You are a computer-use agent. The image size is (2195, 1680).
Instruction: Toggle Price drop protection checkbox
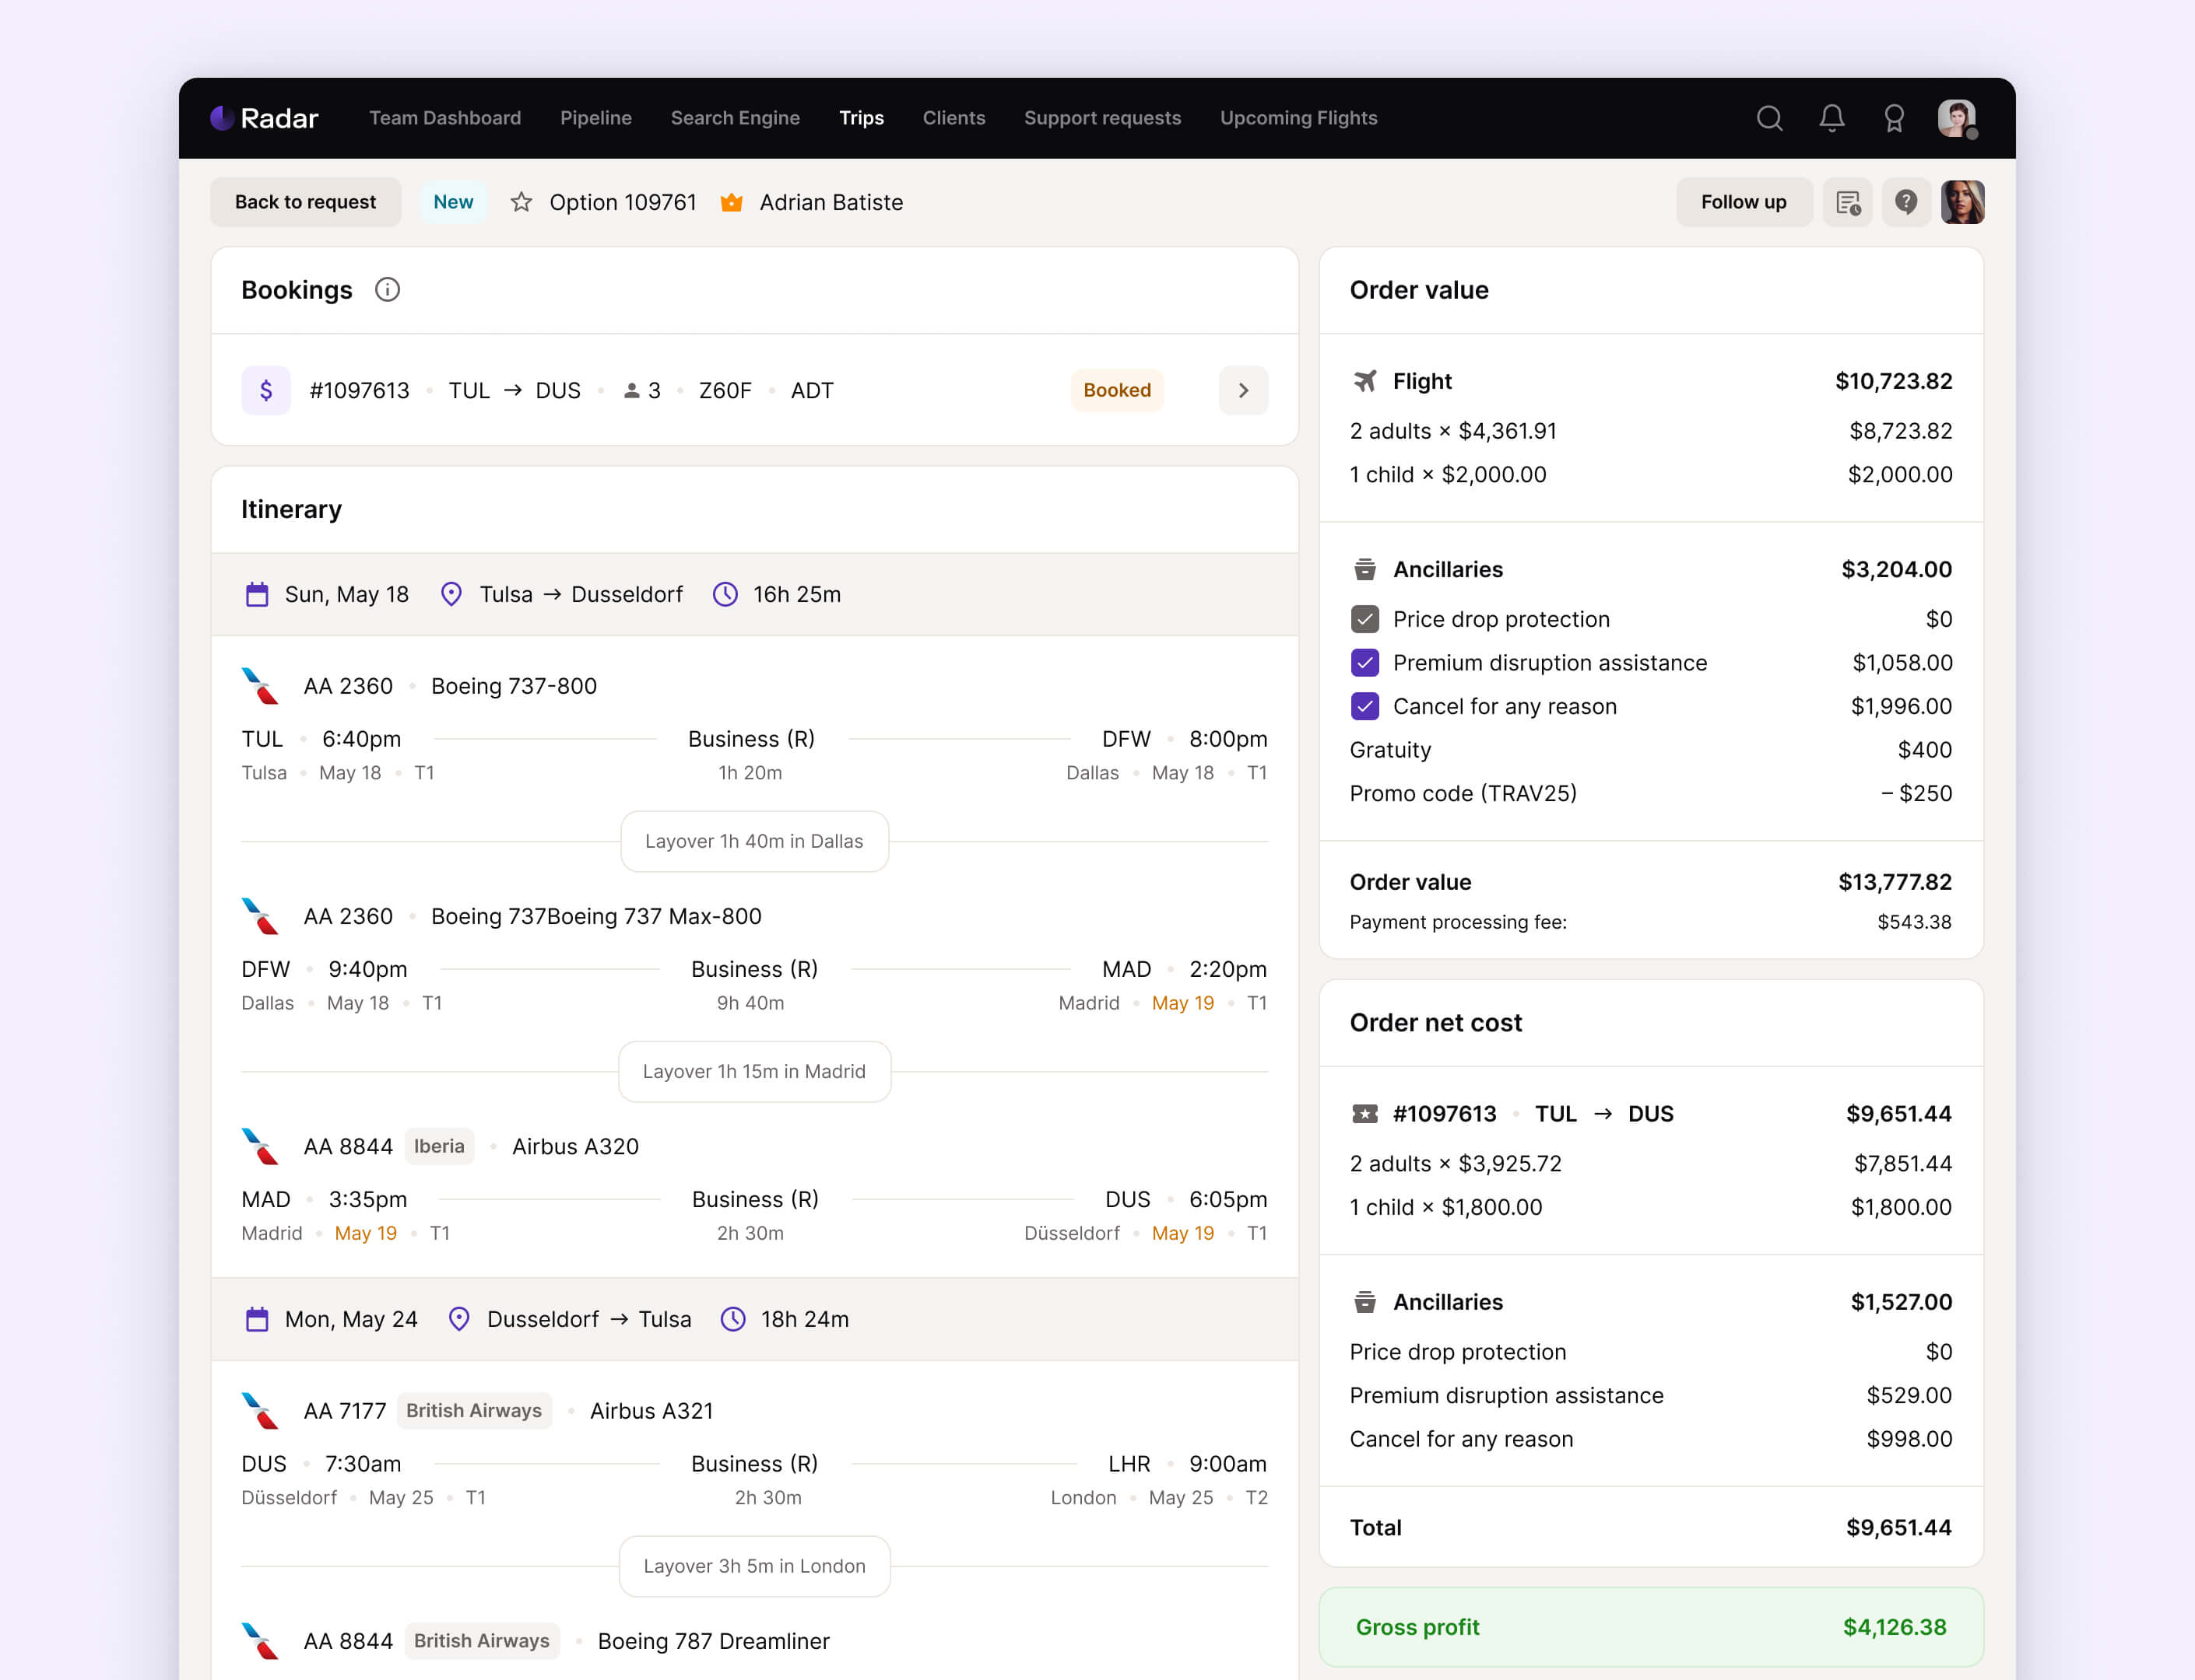[x=1364, y=619]
